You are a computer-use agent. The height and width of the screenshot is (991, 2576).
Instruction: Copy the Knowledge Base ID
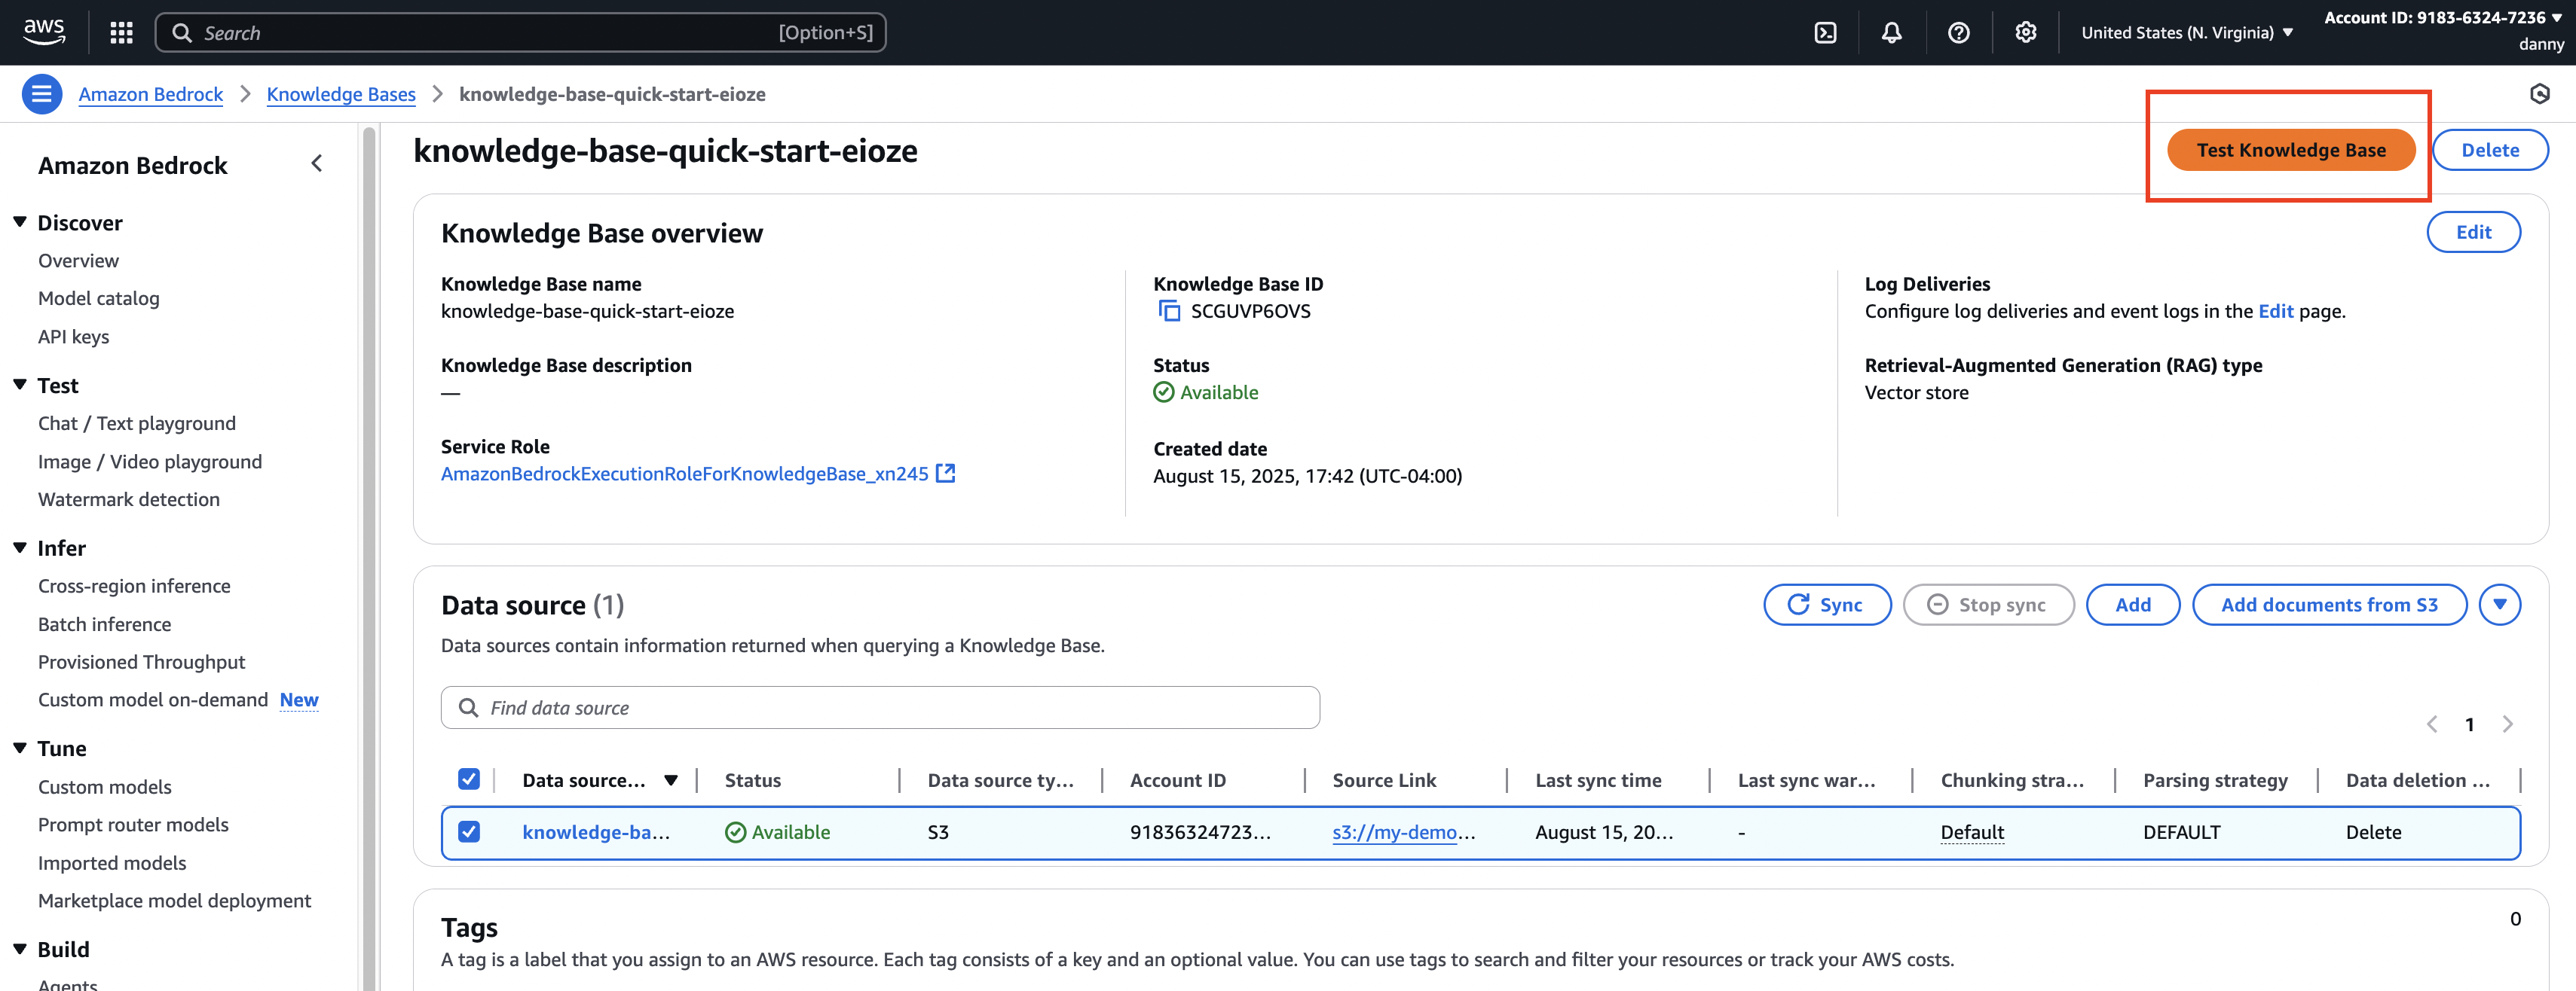[1168, 311]
